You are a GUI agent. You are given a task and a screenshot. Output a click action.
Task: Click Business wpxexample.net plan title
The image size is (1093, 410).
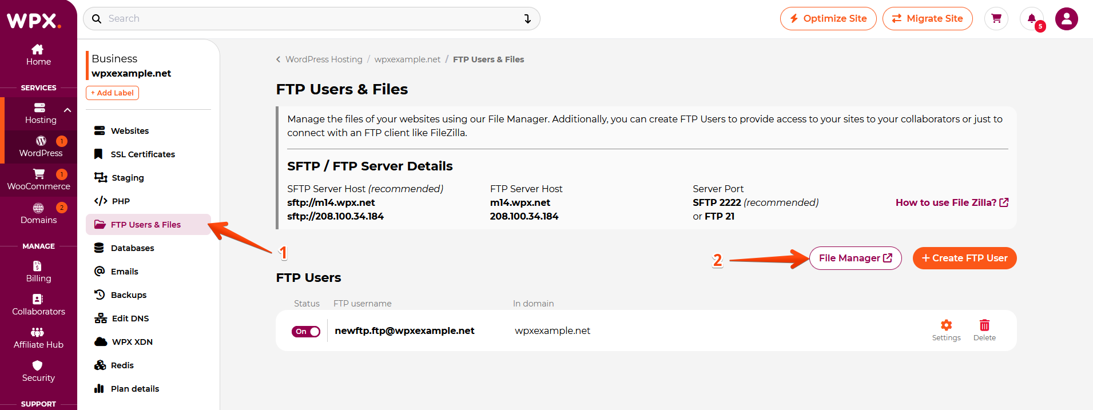coord(132,66)
